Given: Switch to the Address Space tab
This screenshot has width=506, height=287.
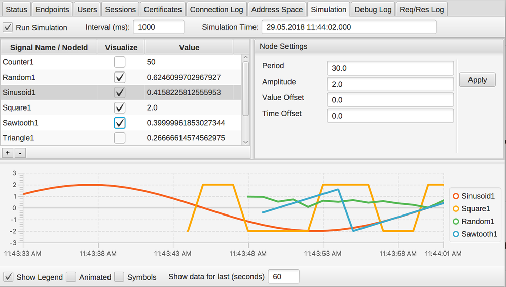Looking at the screenshot, I should coord(276,9).
